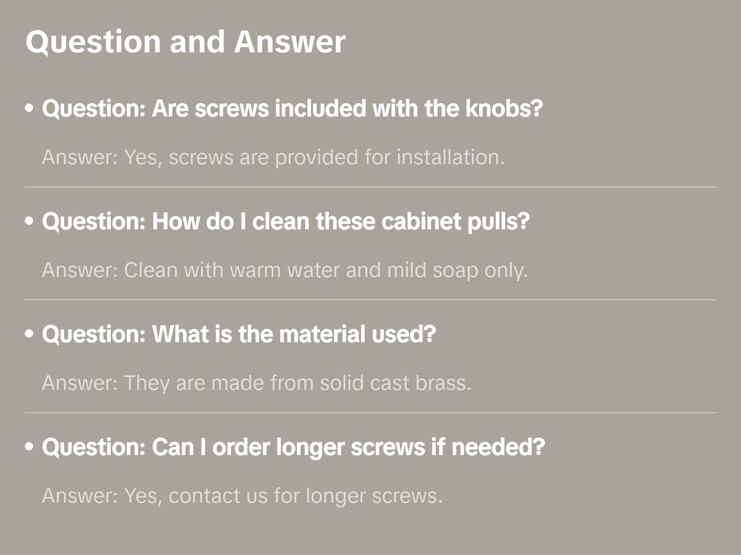Click the word 'Question' in the main heading

point(93,41)
